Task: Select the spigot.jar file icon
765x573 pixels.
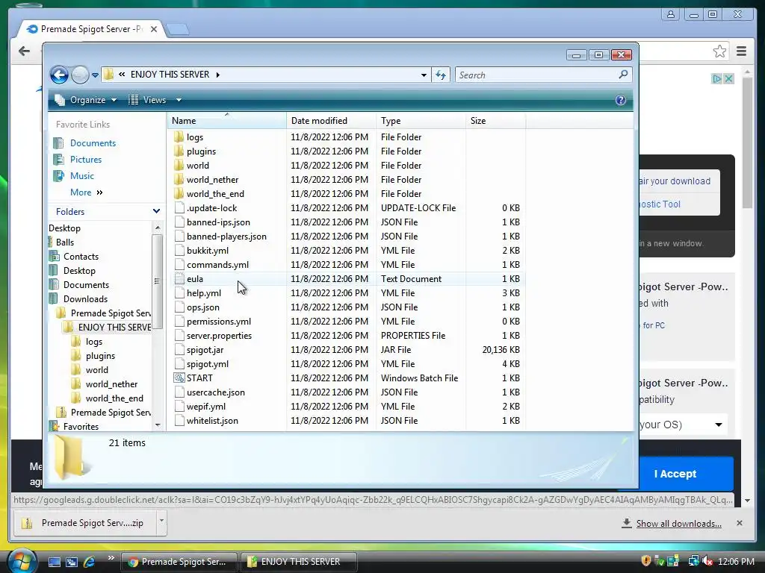Action: [179, 349]
